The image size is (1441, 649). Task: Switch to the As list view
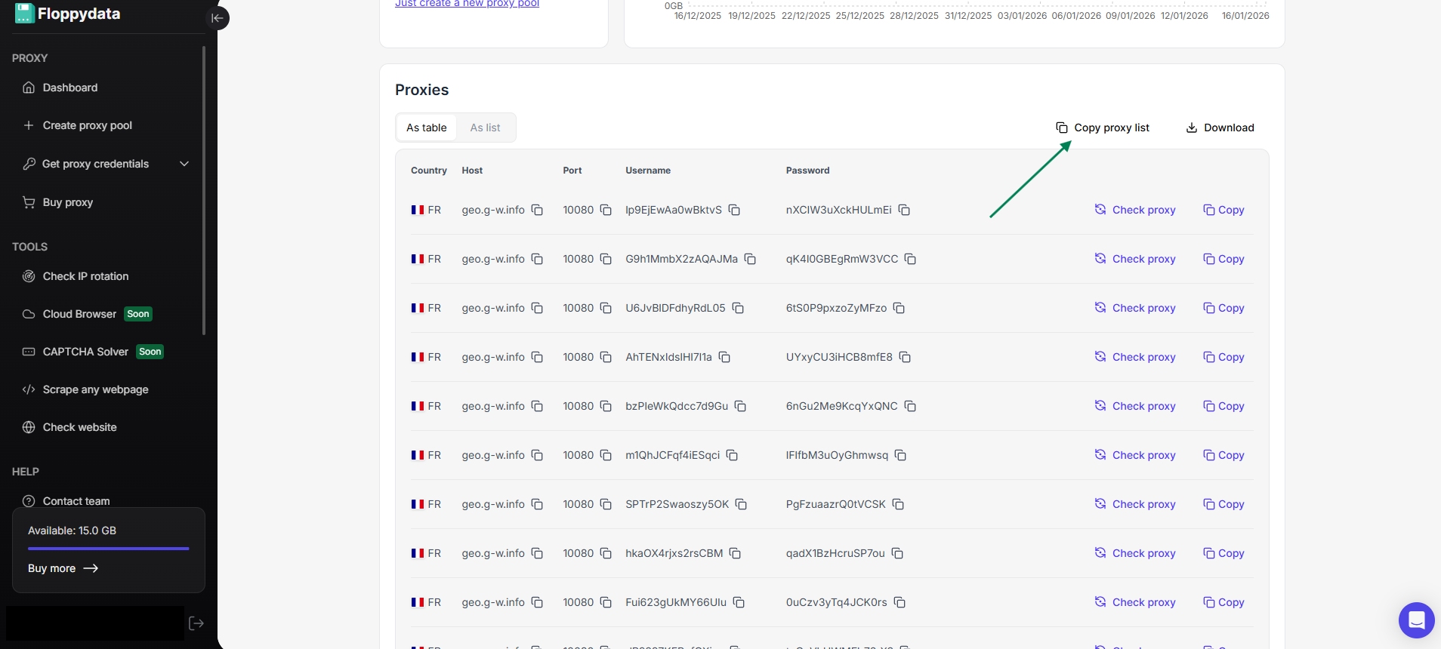(485, 128)
